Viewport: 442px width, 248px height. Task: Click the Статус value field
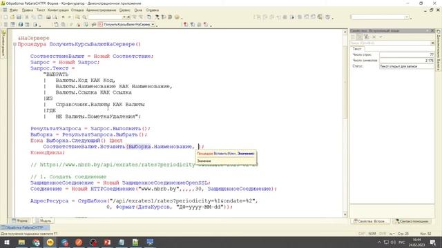407,66
